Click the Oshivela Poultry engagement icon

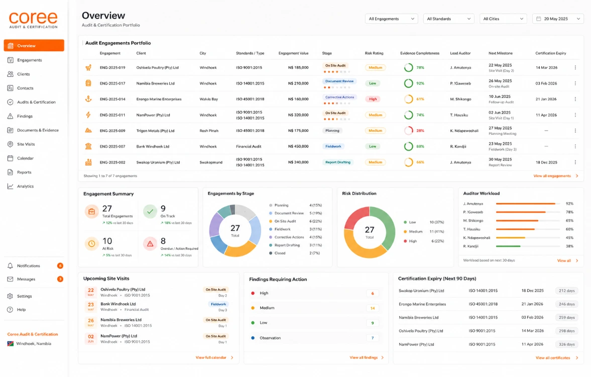(x=88, y=68)
